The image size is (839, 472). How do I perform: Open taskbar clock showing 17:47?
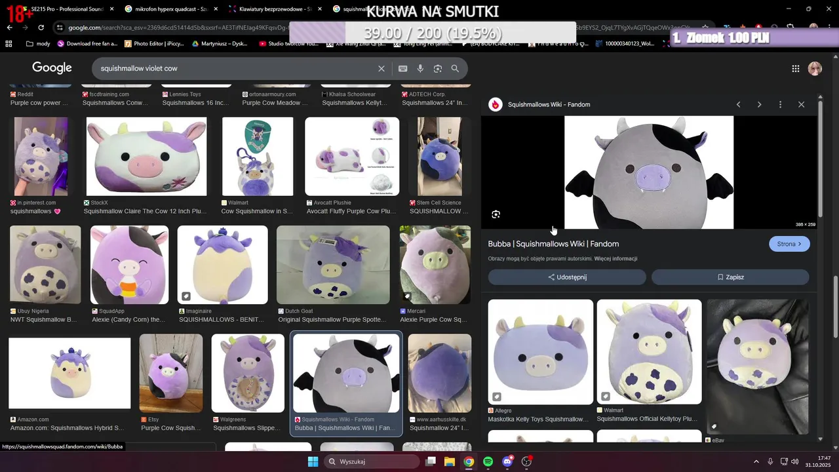(817, 462)
